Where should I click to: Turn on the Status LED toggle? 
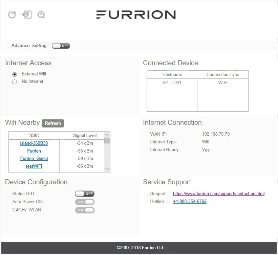pos(84,194)
